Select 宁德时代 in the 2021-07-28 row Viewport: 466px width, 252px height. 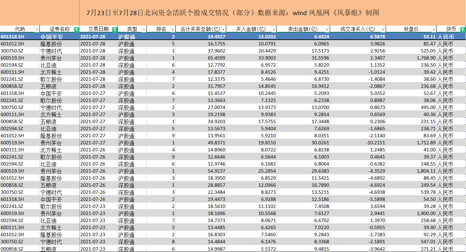(x=60, y=51)
